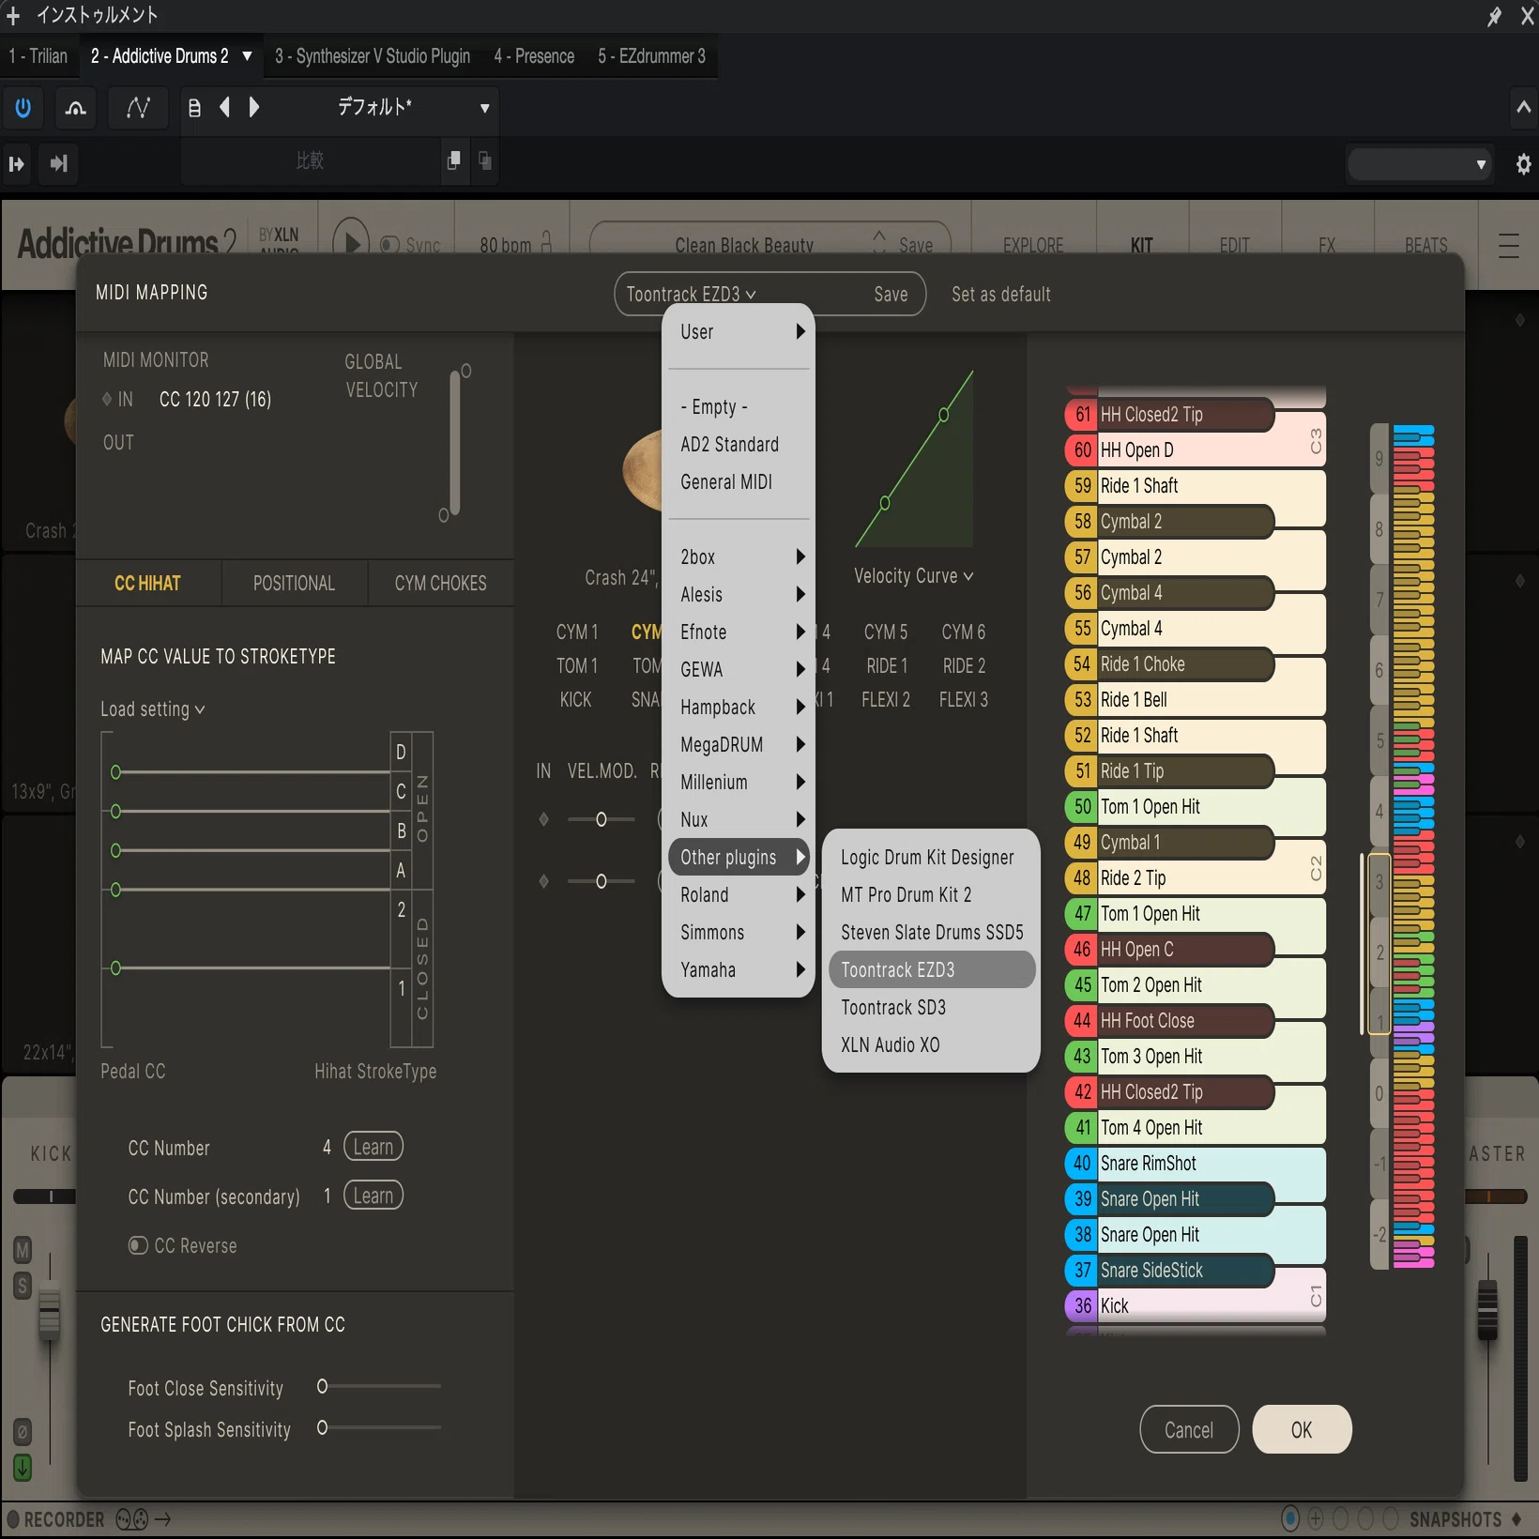
Task: Click the copy settings icon beside 比較
Action: click(454, 160)
